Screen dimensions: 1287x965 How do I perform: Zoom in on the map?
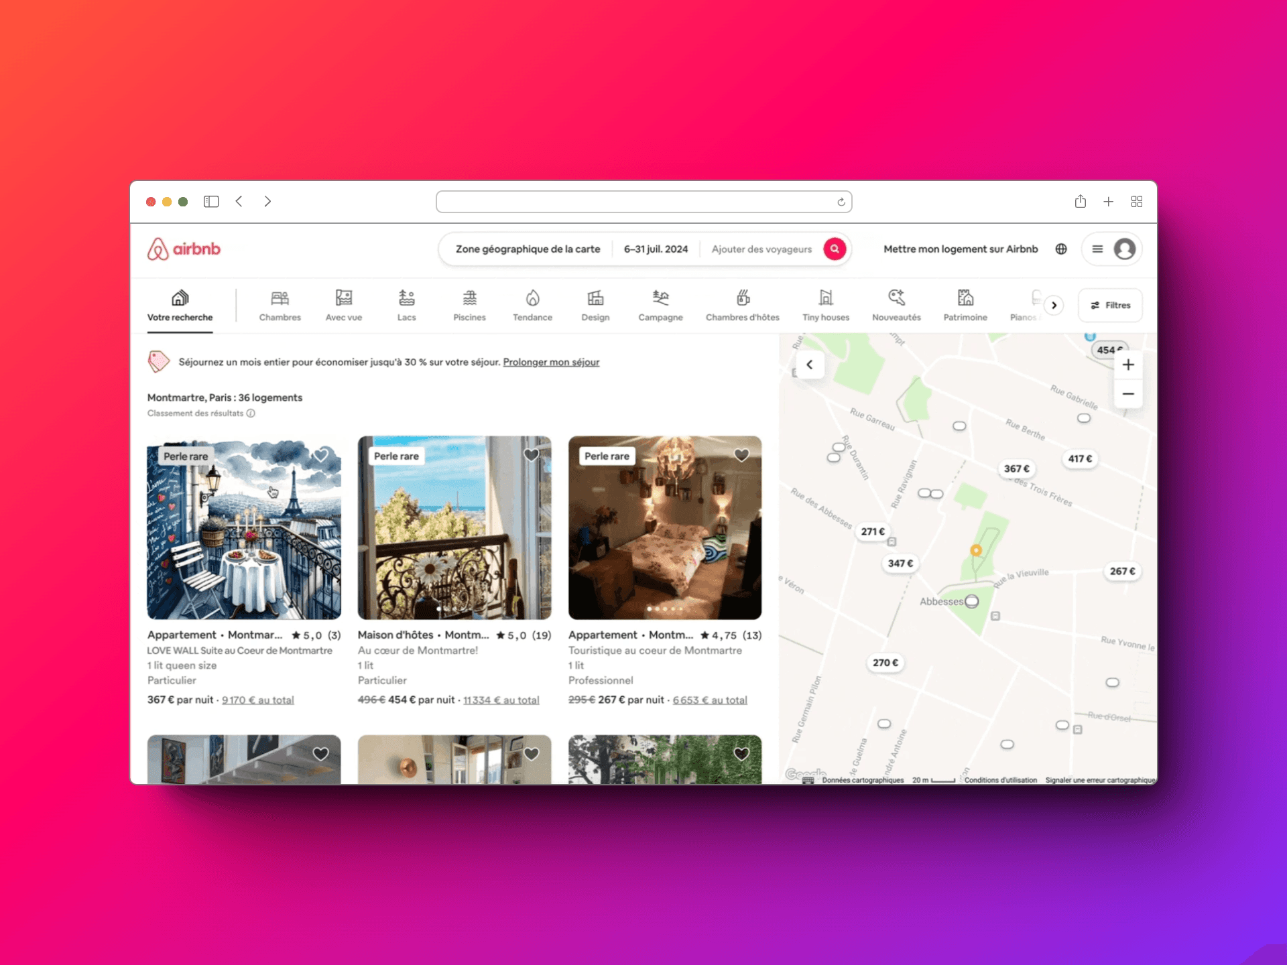(x=1128, y=365)
